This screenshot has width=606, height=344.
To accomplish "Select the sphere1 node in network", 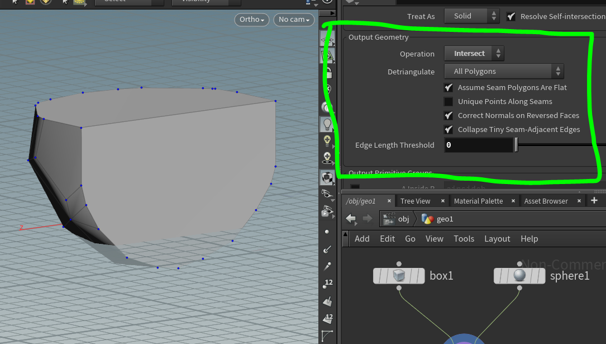I will coord(519,276).
